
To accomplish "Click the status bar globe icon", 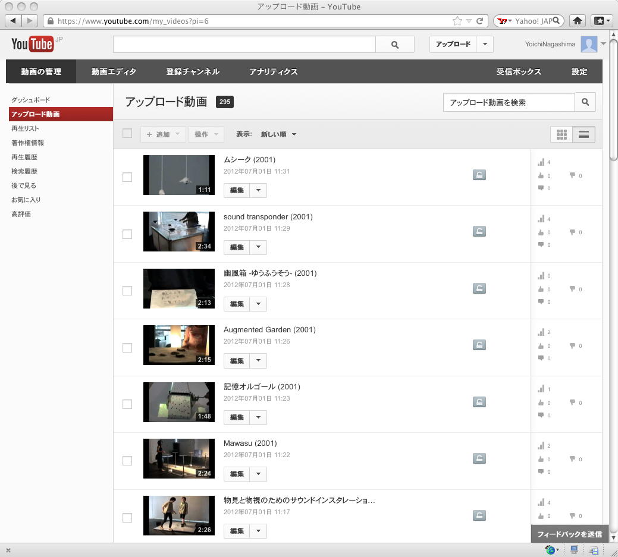I will pyautogui.click(x=550, y=550).
